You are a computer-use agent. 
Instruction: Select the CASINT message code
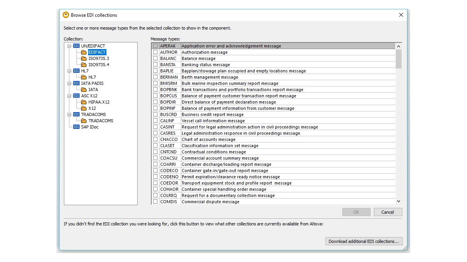(167, 127)
